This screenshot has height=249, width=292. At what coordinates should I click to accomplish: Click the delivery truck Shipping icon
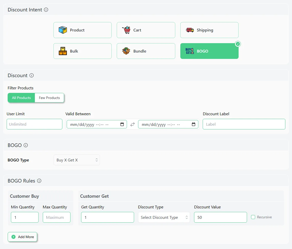(190, 30)
